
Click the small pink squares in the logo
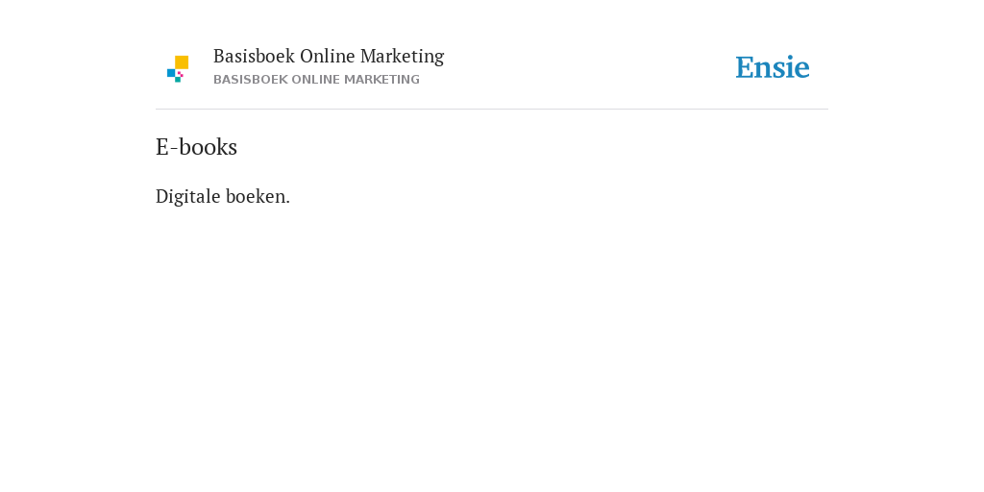[180, 74]
